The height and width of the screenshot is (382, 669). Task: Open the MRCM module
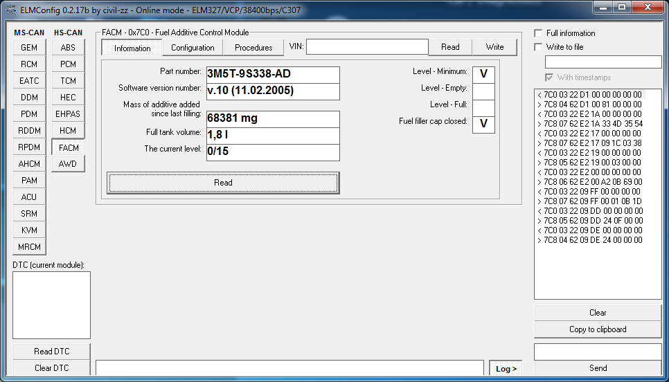coord(29,247)
